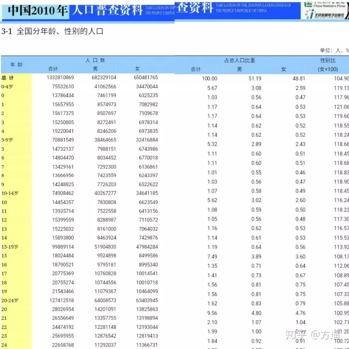
Task: Select the '0-4岁' row label
Action: click(7, 87)
